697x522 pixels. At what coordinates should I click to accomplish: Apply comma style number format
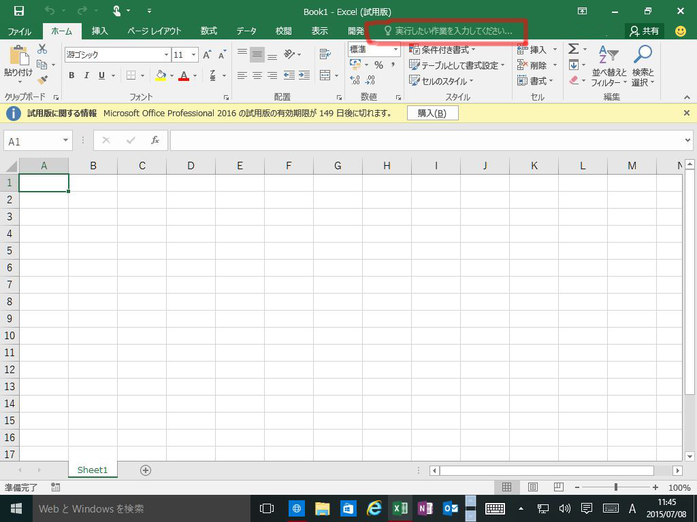tap(393, 65)
